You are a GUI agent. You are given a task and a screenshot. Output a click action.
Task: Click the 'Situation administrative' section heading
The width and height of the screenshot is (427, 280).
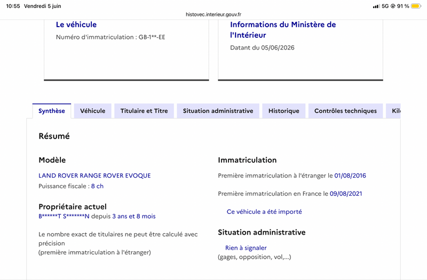262,233
